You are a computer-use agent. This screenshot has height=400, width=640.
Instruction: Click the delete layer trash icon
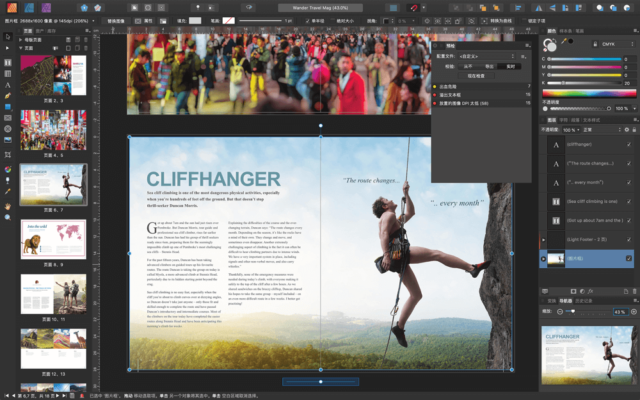click(634, 291)
